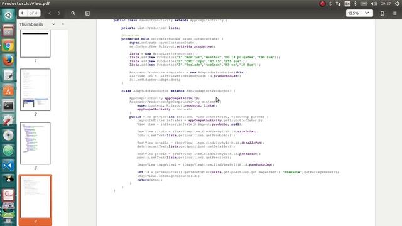402x226 pixels.
Task: Open the zoom level 125% dropdown
Action: [359, 13]
